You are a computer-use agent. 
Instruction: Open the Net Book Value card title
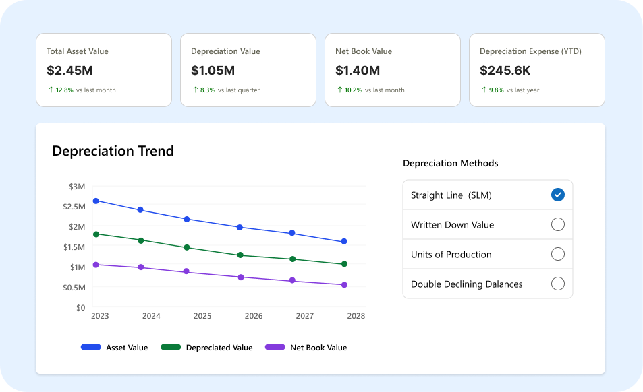(x=364, y=51)
